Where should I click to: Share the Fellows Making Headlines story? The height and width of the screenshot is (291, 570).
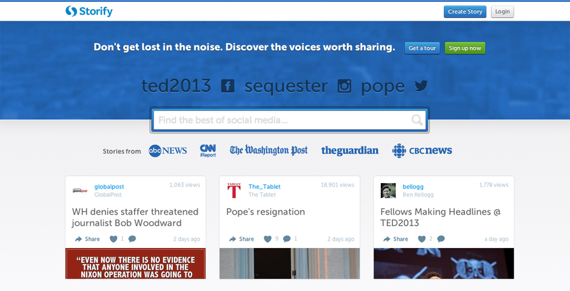click(395, 239)
